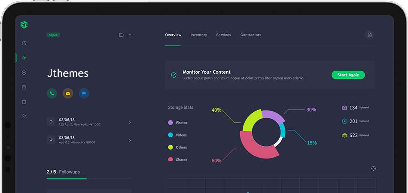
Task: Click the cyan Videos donut chart segment
Action: point(283,130)
